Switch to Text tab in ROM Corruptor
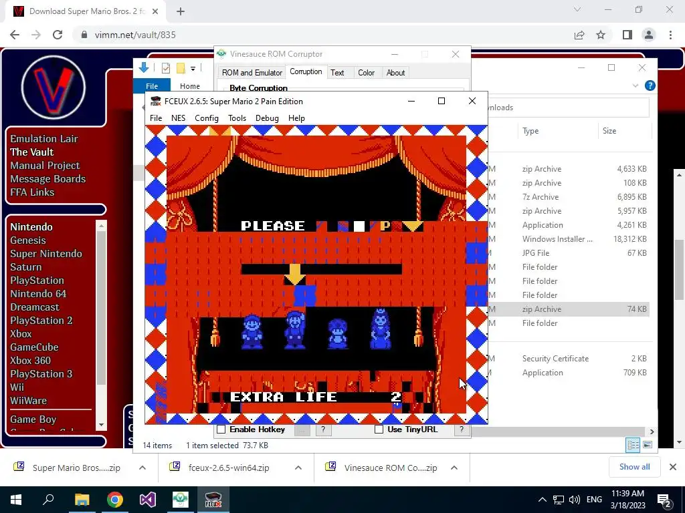This screenshot has height=513, width=685. 337,73
